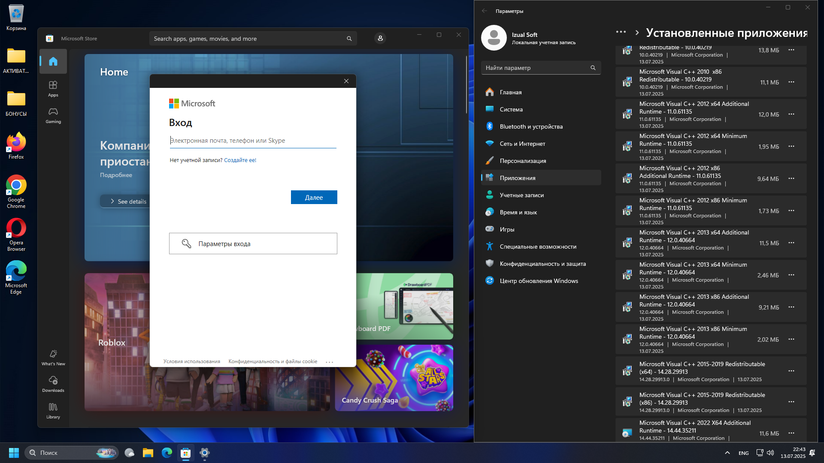Select 'Приложения' in Settings navigation
The height and width of the screenshot is (463, 824).
click(x=541, y=178)
